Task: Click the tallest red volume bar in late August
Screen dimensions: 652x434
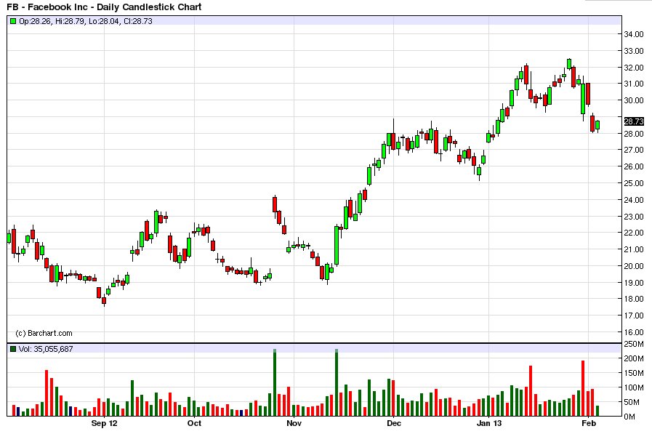Action: click(x=47, y=393)
